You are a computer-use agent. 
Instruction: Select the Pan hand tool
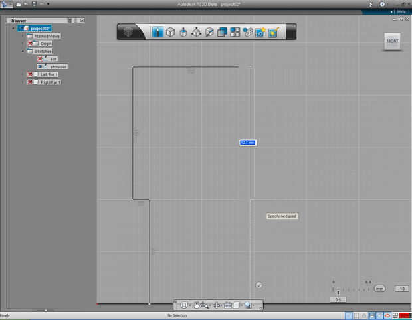click(196, 305)
